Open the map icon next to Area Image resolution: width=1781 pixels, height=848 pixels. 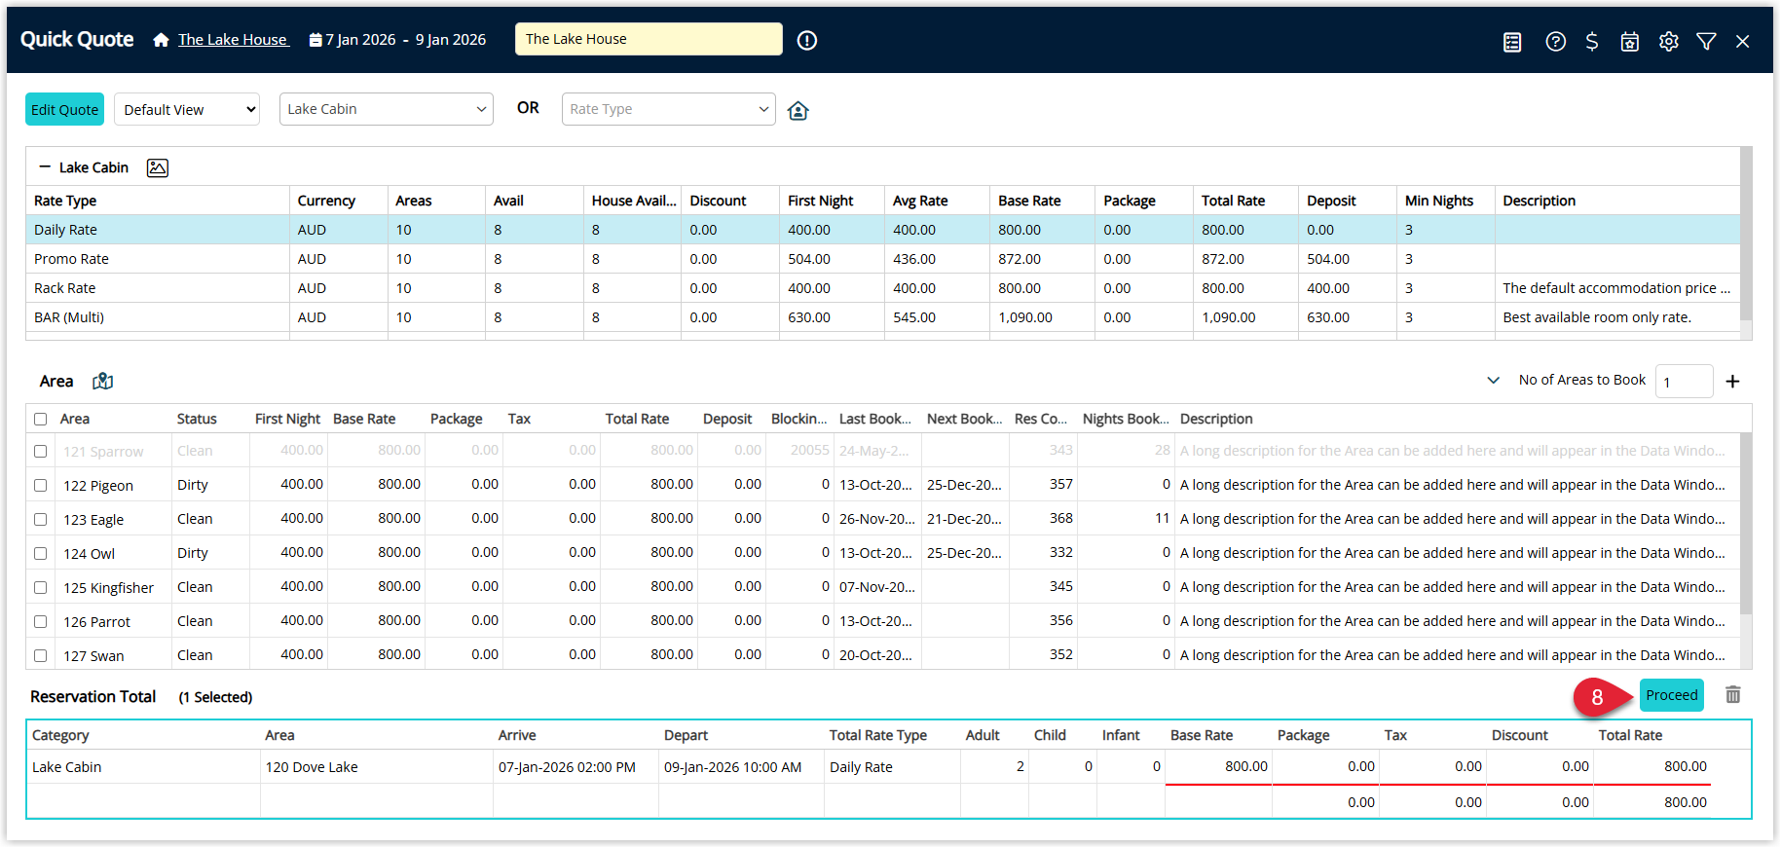point(103,381)
